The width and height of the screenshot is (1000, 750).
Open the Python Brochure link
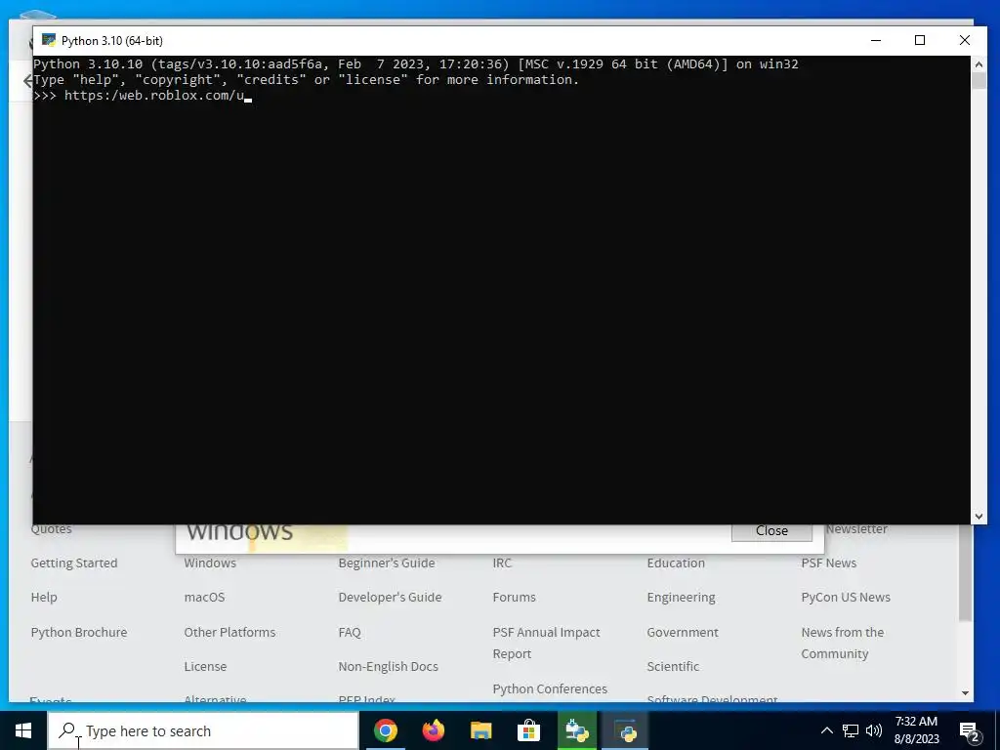[79, 632]
